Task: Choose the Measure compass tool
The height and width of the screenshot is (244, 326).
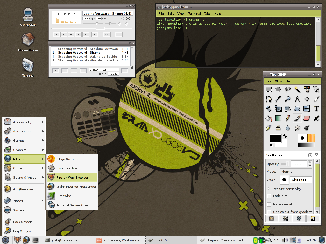Action: tap(297, 99)
